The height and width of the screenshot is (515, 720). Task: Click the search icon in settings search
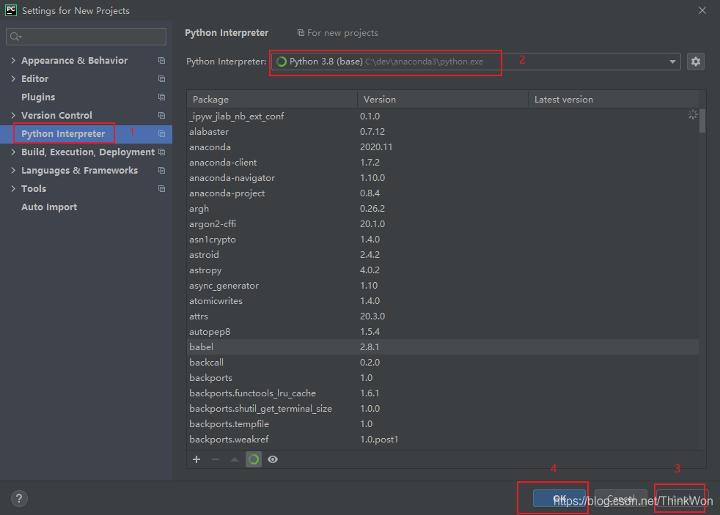click(15, 37)
